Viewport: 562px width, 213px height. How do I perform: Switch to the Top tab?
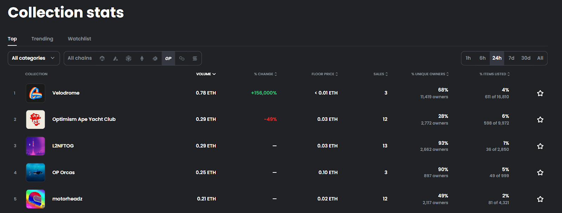click(x=12, y=39)
